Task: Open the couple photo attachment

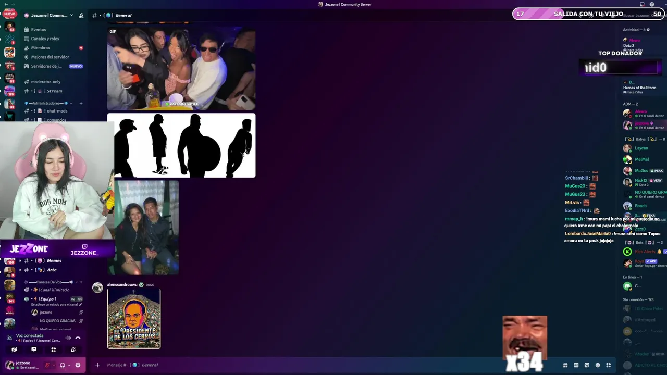Action: [x=143, y=228]
